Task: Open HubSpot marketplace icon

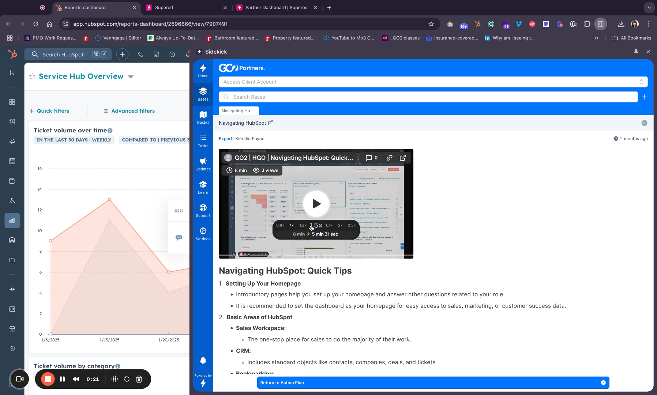Action: 156,54
